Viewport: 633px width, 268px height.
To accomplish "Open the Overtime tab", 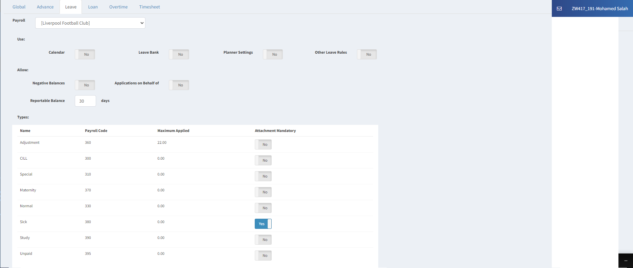I will (x=118, y=7).
